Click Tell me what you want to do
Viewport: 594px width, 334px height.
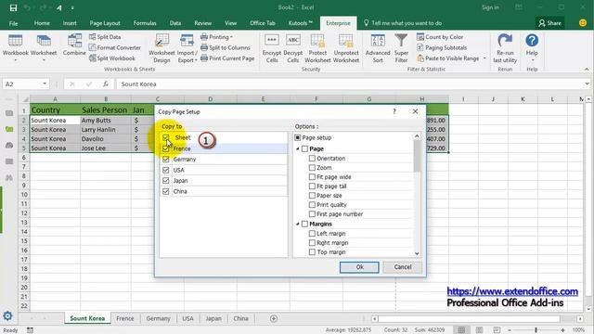coord(402,23)
